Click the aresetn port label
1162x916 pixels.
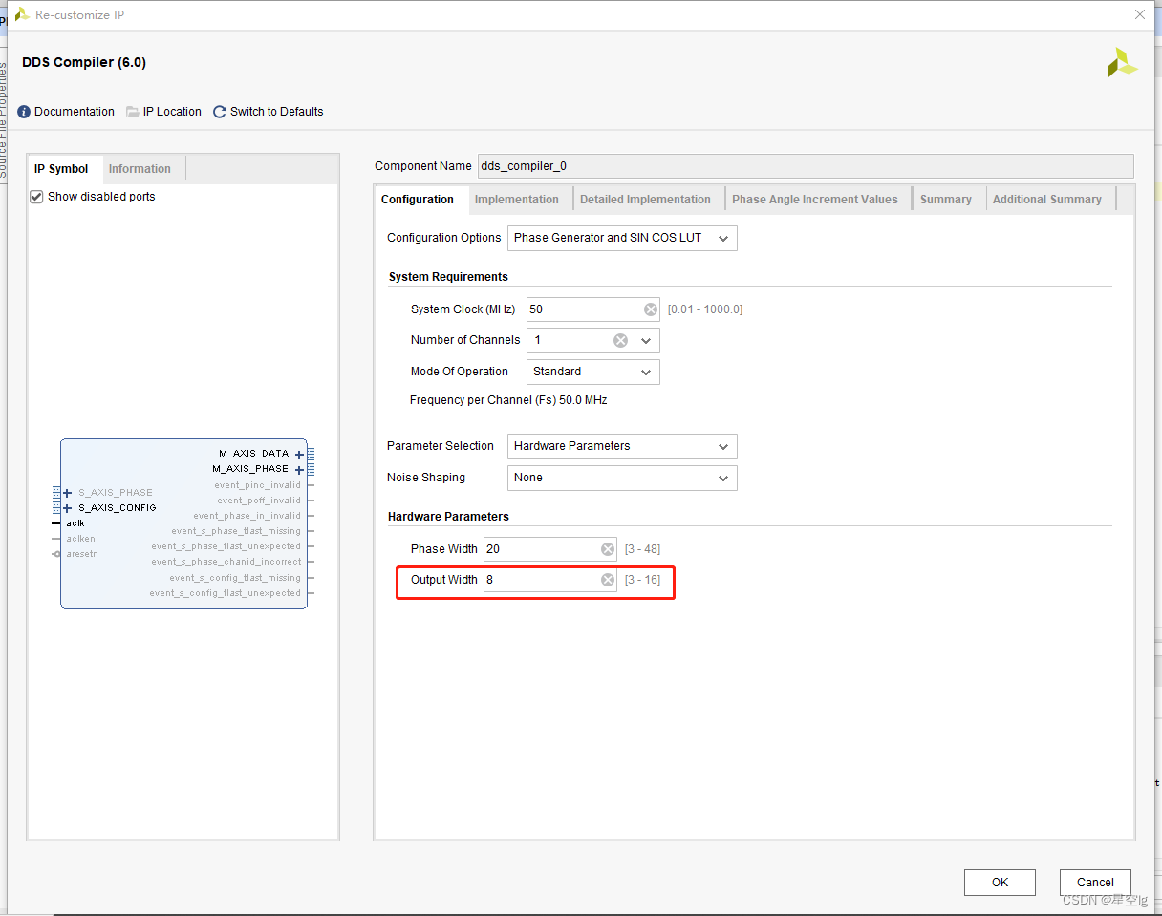click(x=82, y=554)
